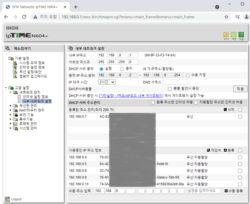The image size is (250, 204).
Task: Enable 충돌 발견시 중단 checkbox
Action: [170, 89]
